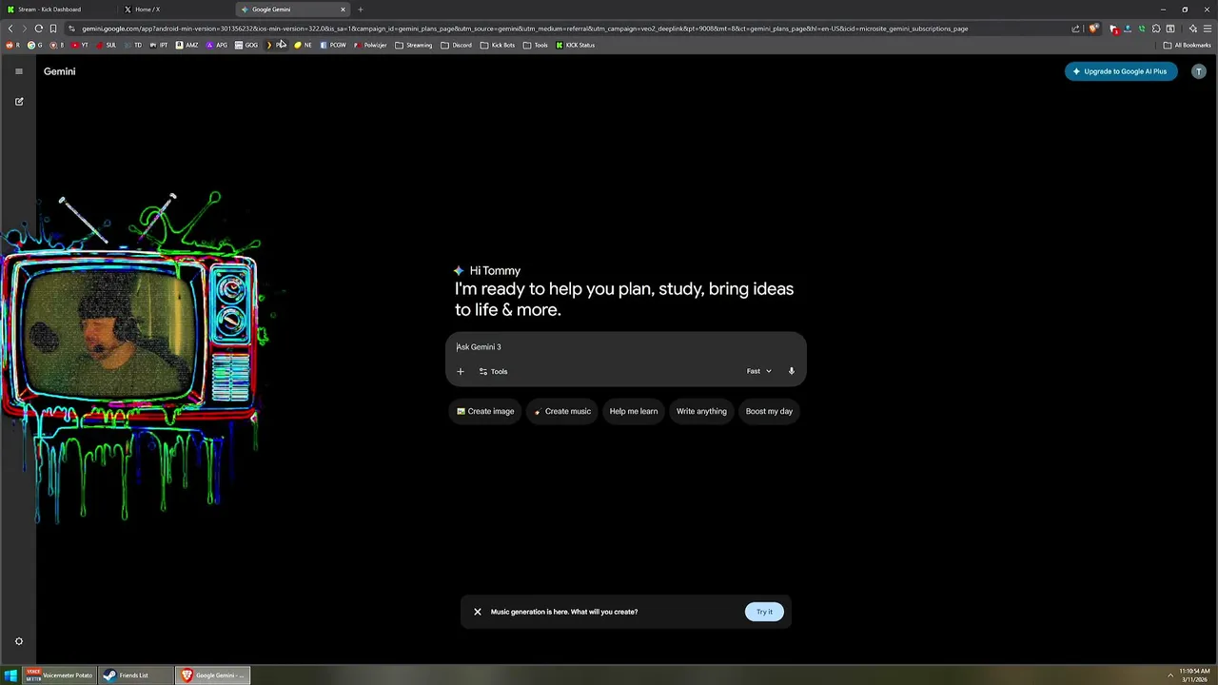The width and height of the screenshot is (1218, 685).
Task: Click the share page icon in address bar
Action: 1076,29
